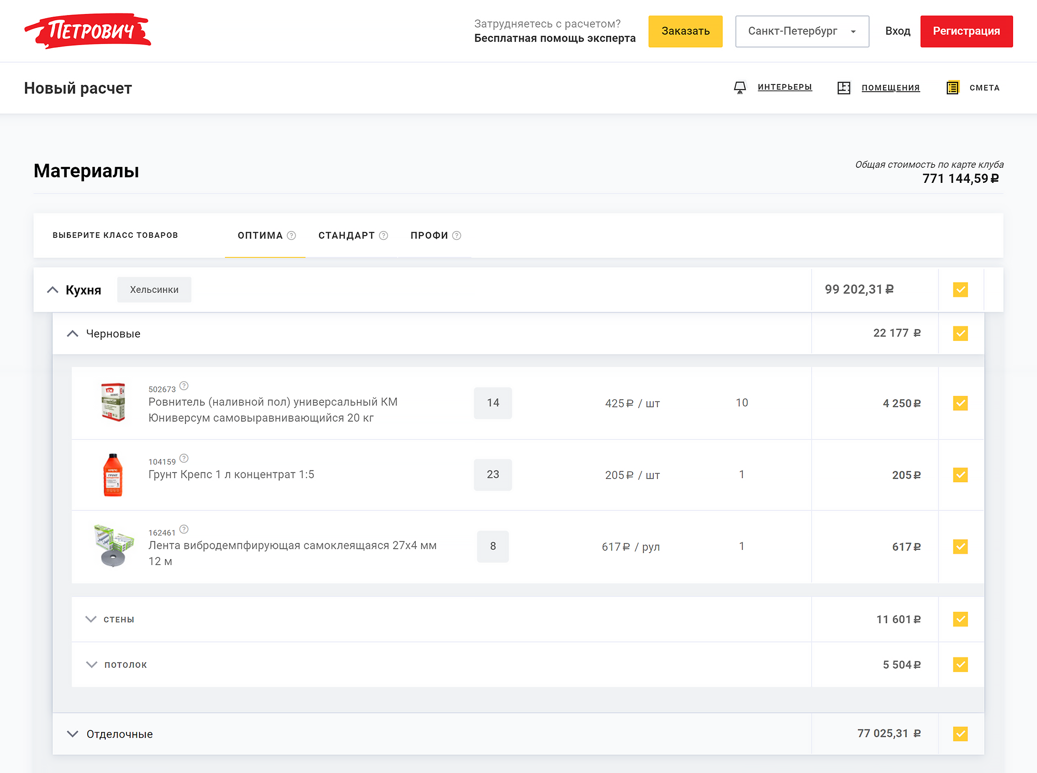1037x773 pixels.
Task: Click alternatives count 23 for Грунт Крепс
Action: 493,475
